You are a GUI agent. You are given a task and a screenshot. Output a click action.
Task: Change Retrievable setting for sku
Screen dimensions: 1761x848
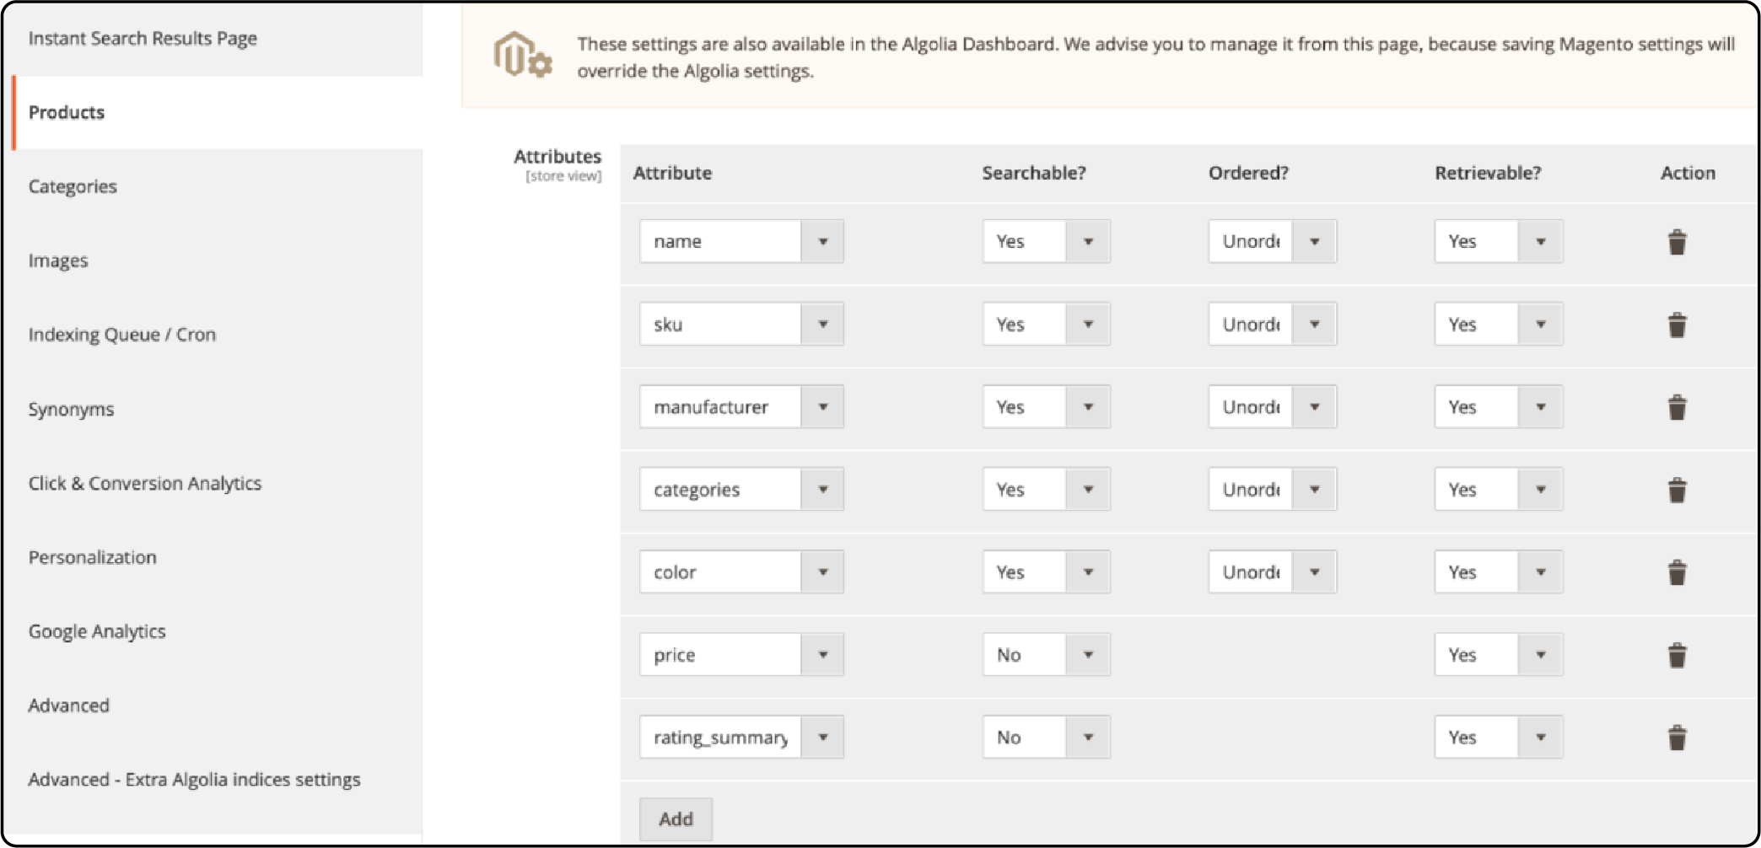[x=1498, y=324]
